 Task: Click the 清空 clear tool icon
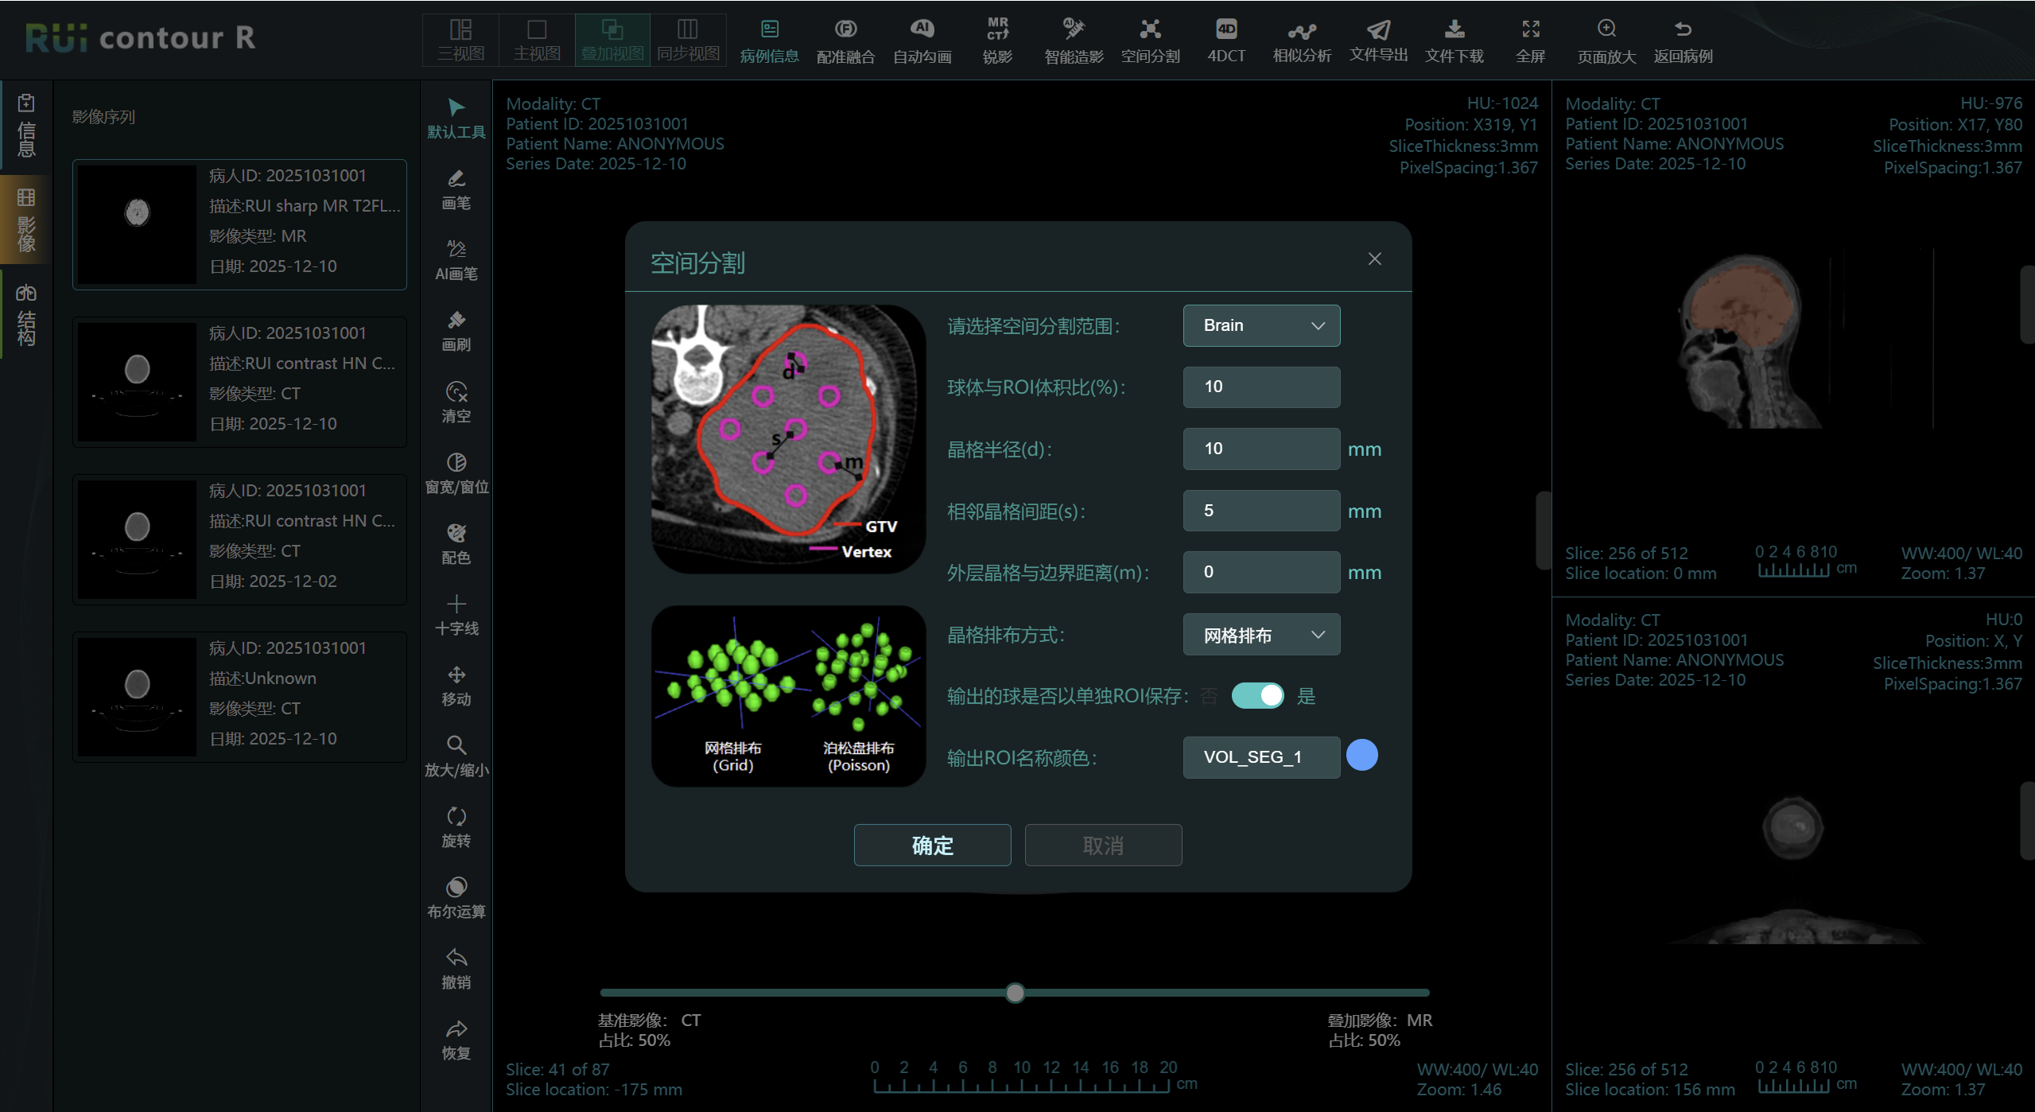point(456,402)
